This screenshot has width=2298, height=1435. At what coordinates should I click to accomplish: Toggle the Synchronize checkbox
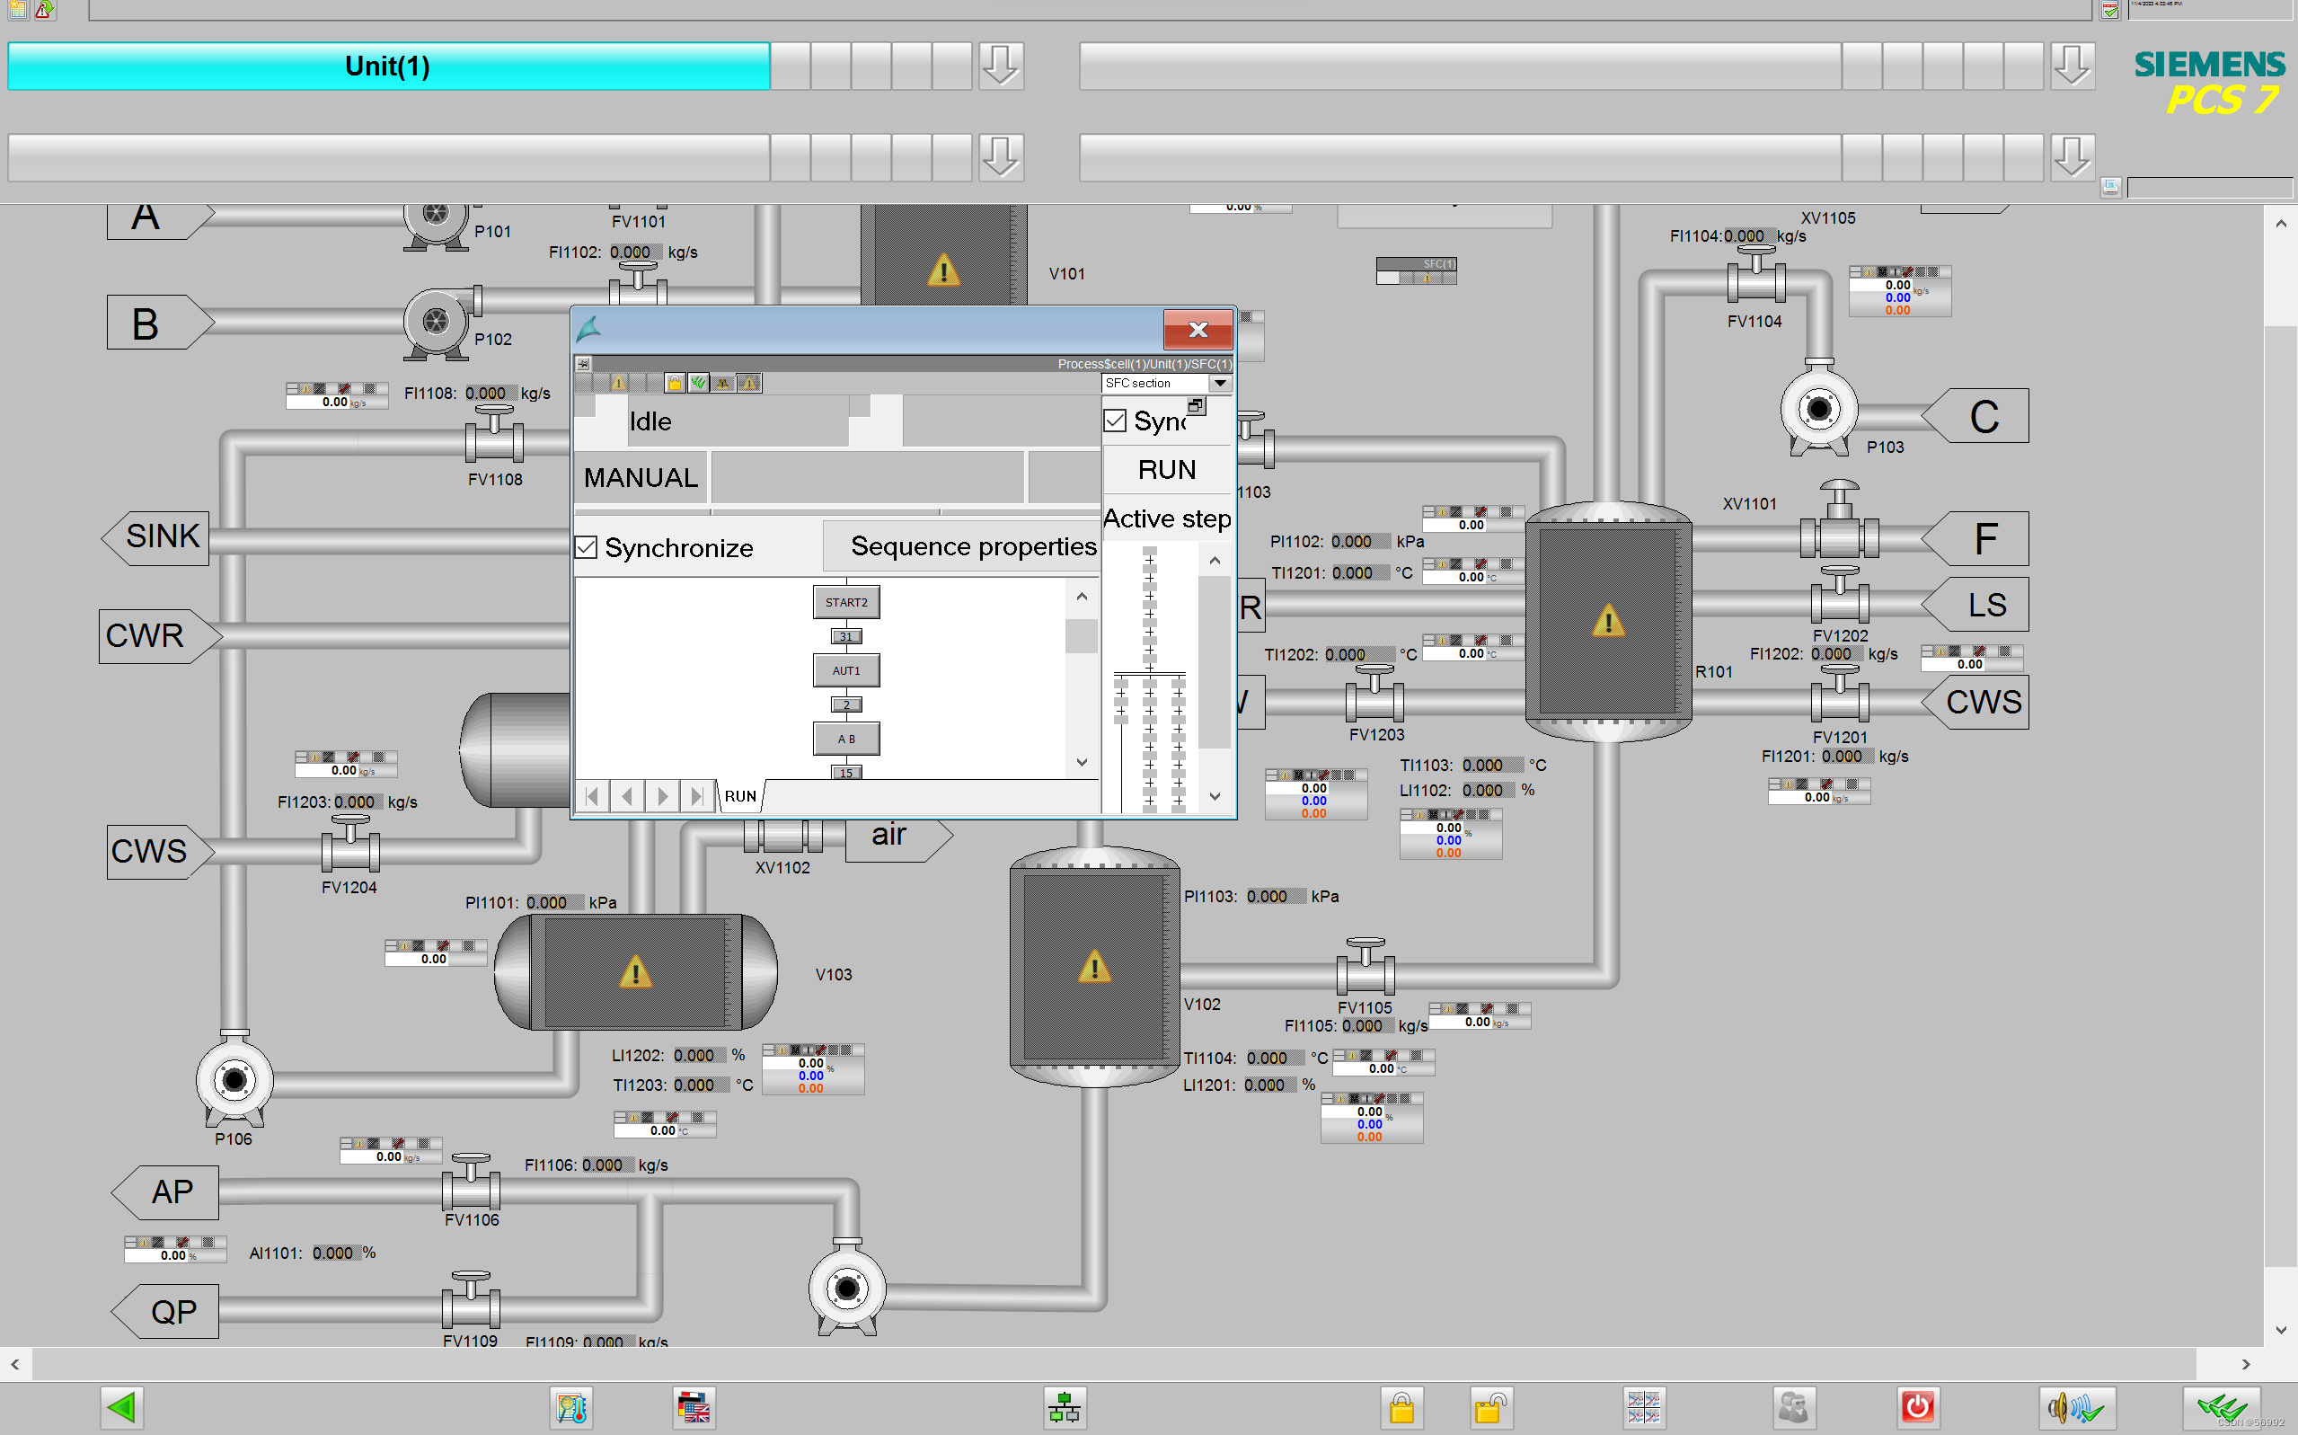(x=588, y=547)
